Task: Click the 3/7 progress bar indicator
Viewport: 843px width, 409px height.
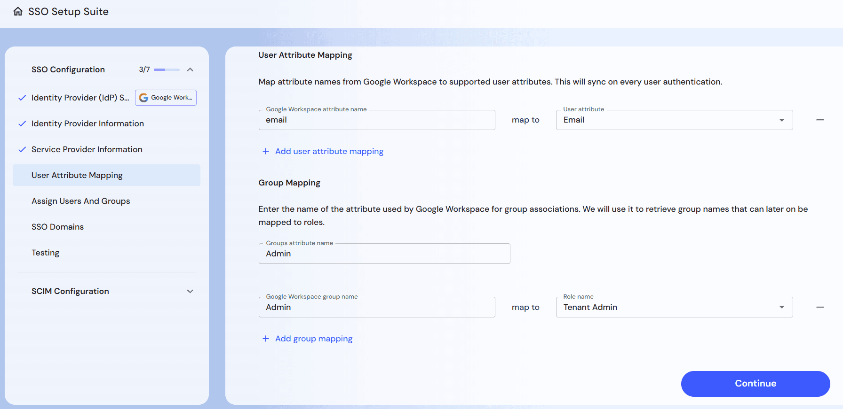Action: tap(167, 69)
